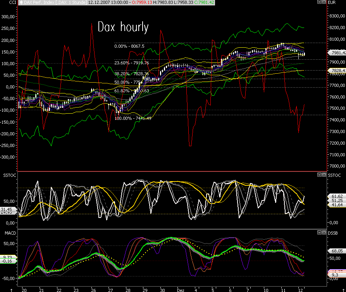Select the Fibonacci label '0.00% - 8067.5'
Image resolution: width=346 pixels, height=292 pixels.
[x=129, y=46]
